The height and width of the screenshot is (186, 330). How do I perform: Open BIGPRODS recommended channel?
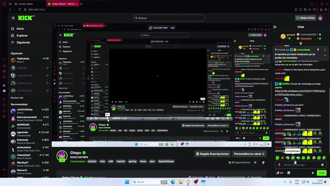click(30, 126)
